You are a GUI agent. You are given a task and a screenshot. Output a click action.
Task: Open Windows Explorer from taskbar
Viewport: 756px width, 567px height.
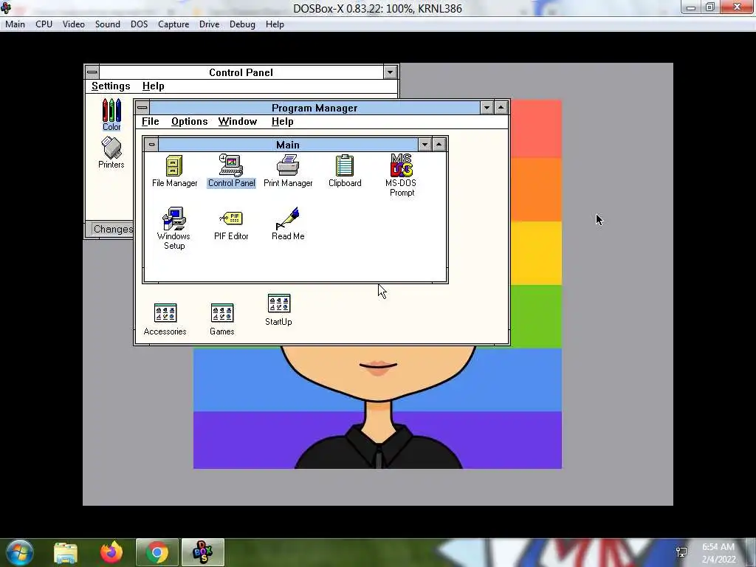(66, 552)
